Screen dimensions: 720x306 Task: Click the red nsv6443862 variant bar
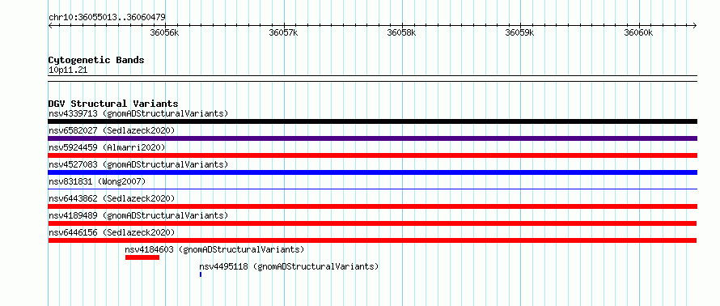[372, 206]
